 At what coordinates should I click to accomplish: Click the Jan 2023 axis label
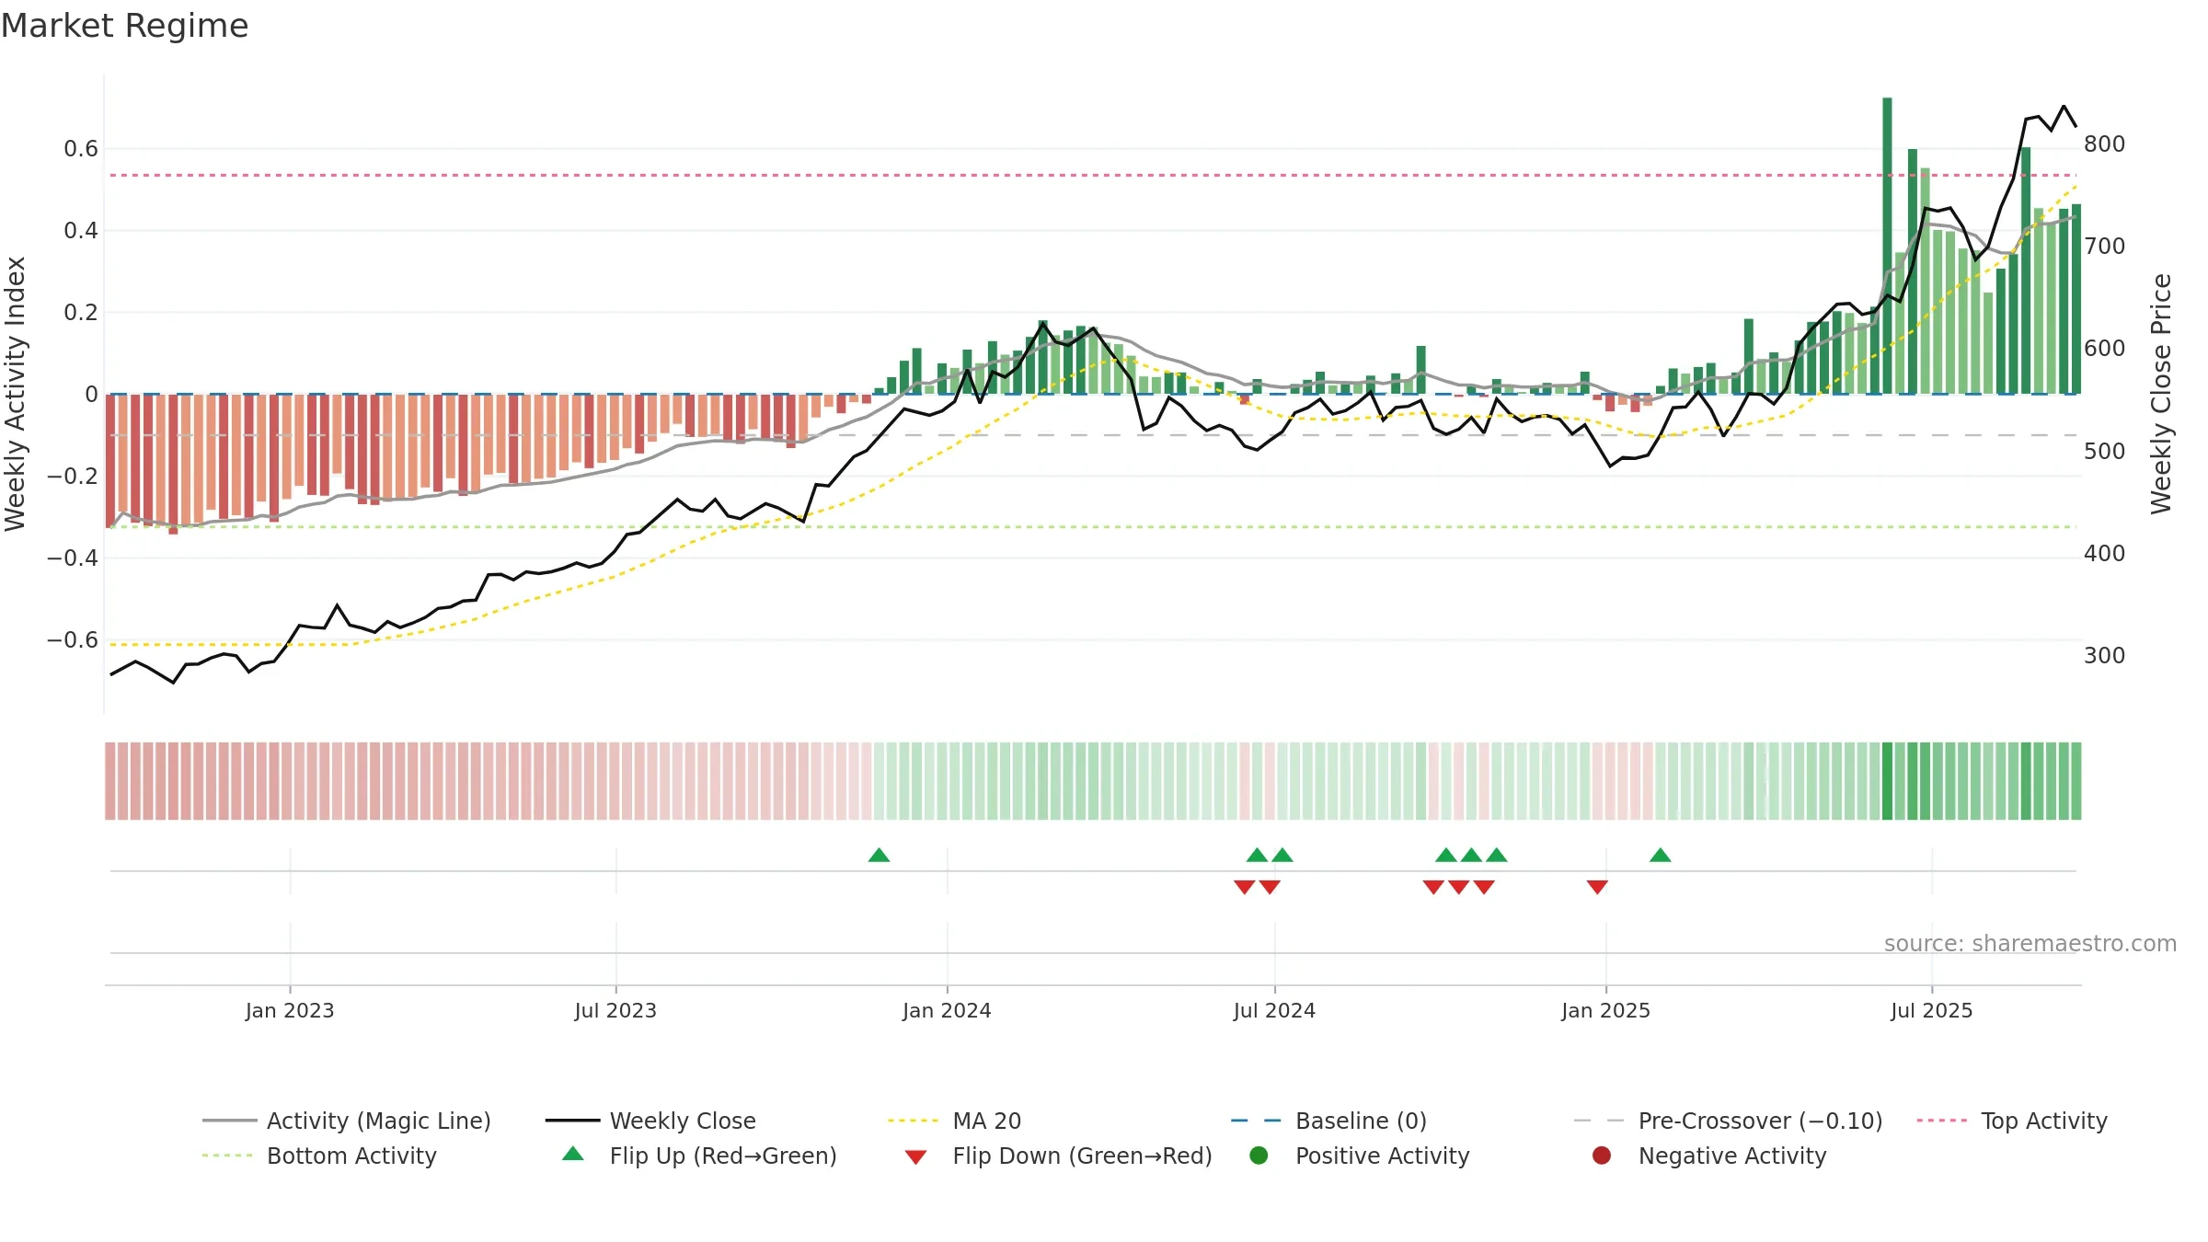point(290,1011)
